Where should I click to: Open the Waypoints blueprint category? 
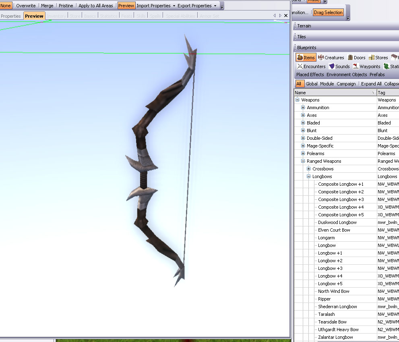367,66
